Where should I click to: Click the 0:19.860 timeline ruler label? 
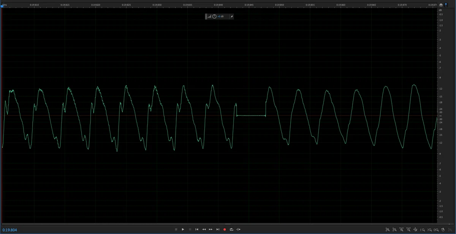coord(341,5)
